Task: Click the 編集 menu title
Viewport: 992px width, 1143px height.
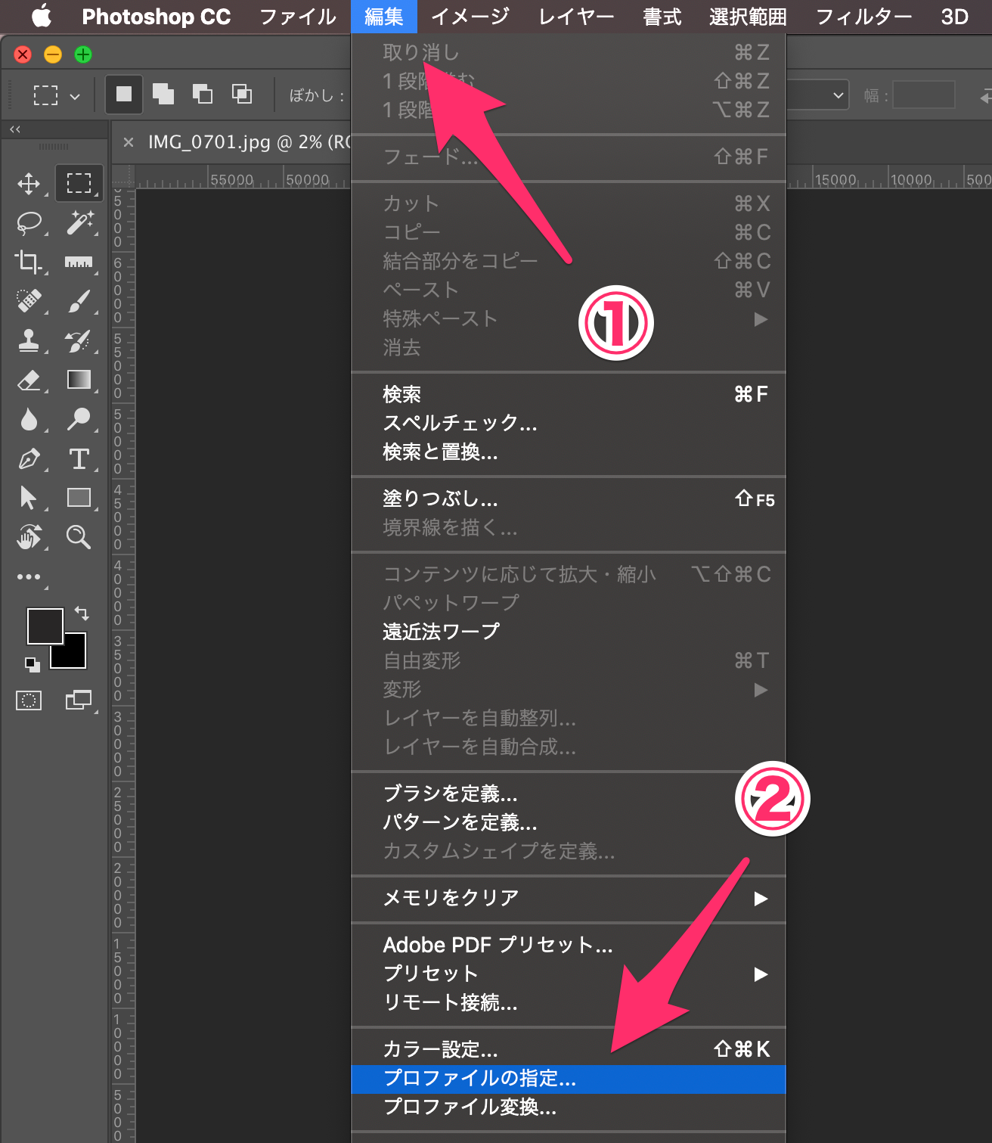Action: point(384,17)
